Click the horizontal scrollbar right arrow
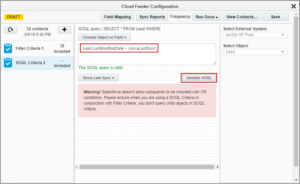This screenshot has height=184, width=300. [x=217, y=167]
